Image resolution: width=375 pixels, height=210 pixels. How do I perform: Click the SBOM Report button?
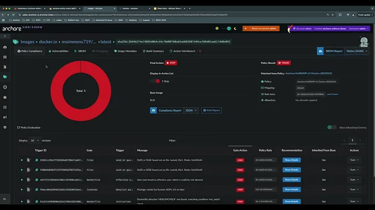tap(334, 51)
